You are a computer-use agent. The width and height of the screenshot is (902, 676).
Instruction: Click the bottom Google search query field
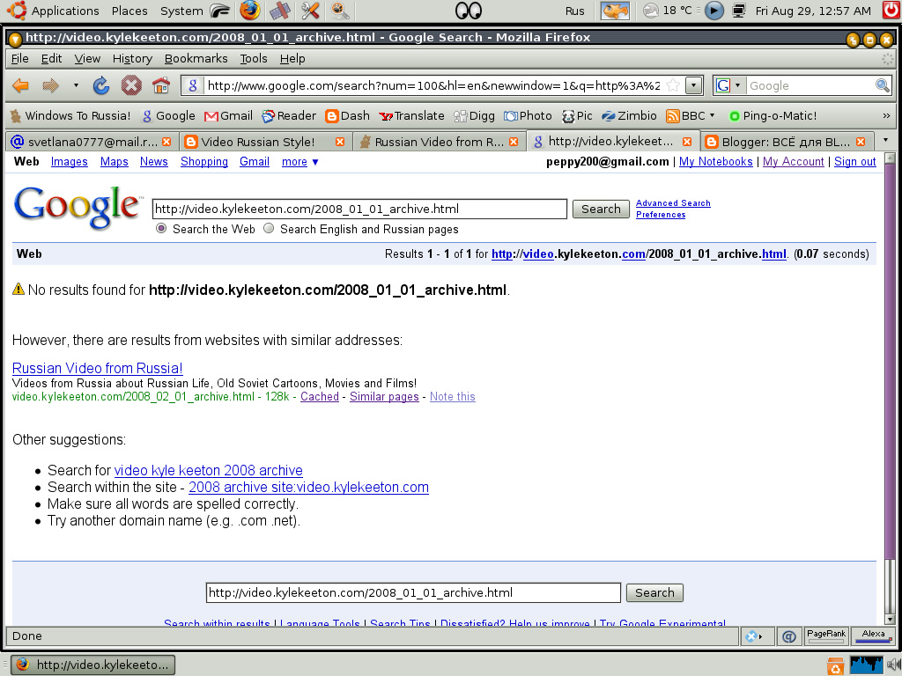pos(413,592)
